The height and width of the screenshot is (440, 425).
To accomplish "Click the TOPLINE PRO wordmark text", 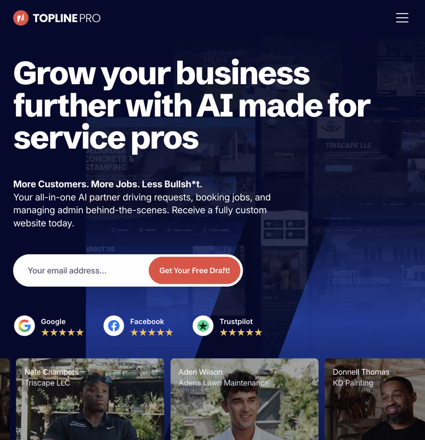I will (x=67, y=18).
